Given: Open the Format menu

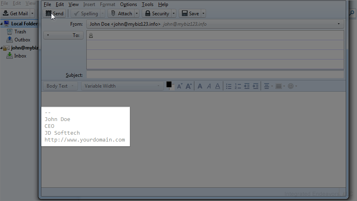Looking at the screenshot, I should point(108,4).
